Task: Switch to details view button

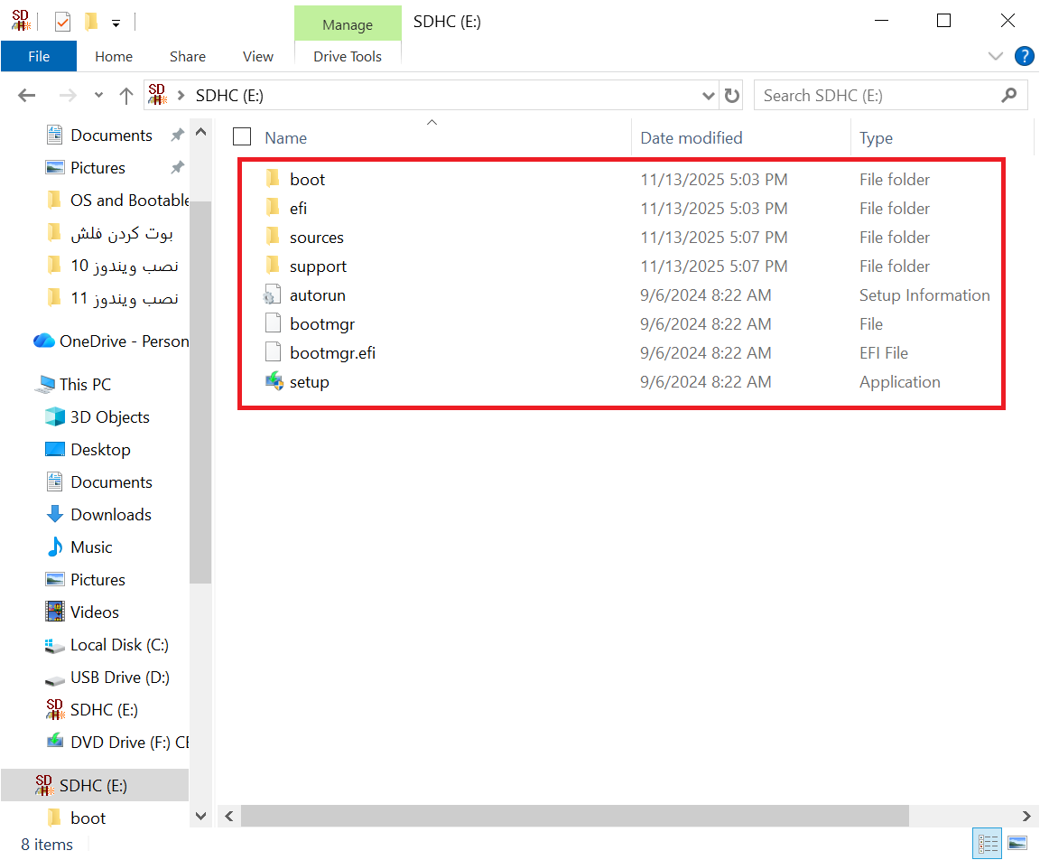Action: pyautogui.click(x=989, y=844)
